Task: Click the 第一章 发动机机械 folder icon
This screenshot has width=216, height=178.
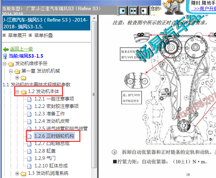Action: (17, 71)
